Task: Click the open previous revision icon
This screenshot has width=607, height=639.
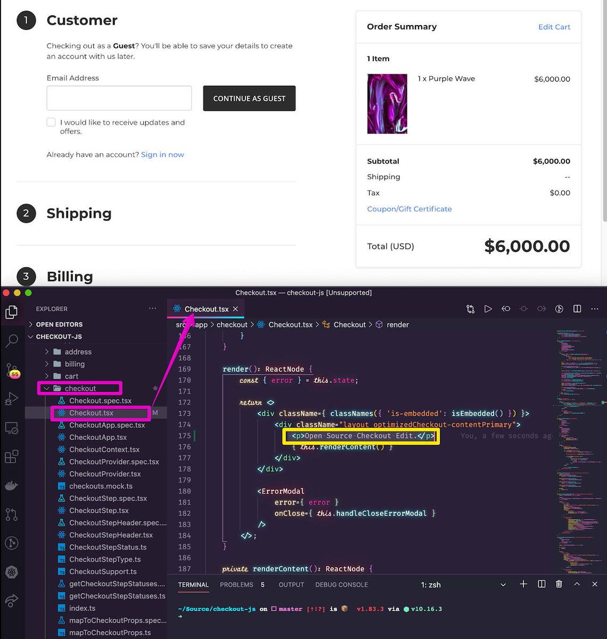Action: click(x=506, y=309)
